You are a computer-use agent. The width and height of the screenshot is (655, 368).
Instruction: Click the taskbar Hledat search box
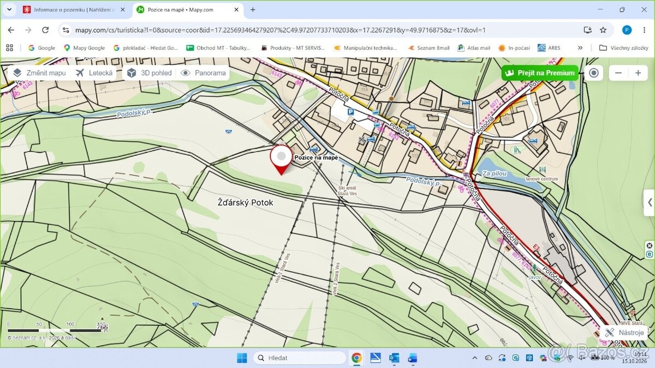(300, 358)
